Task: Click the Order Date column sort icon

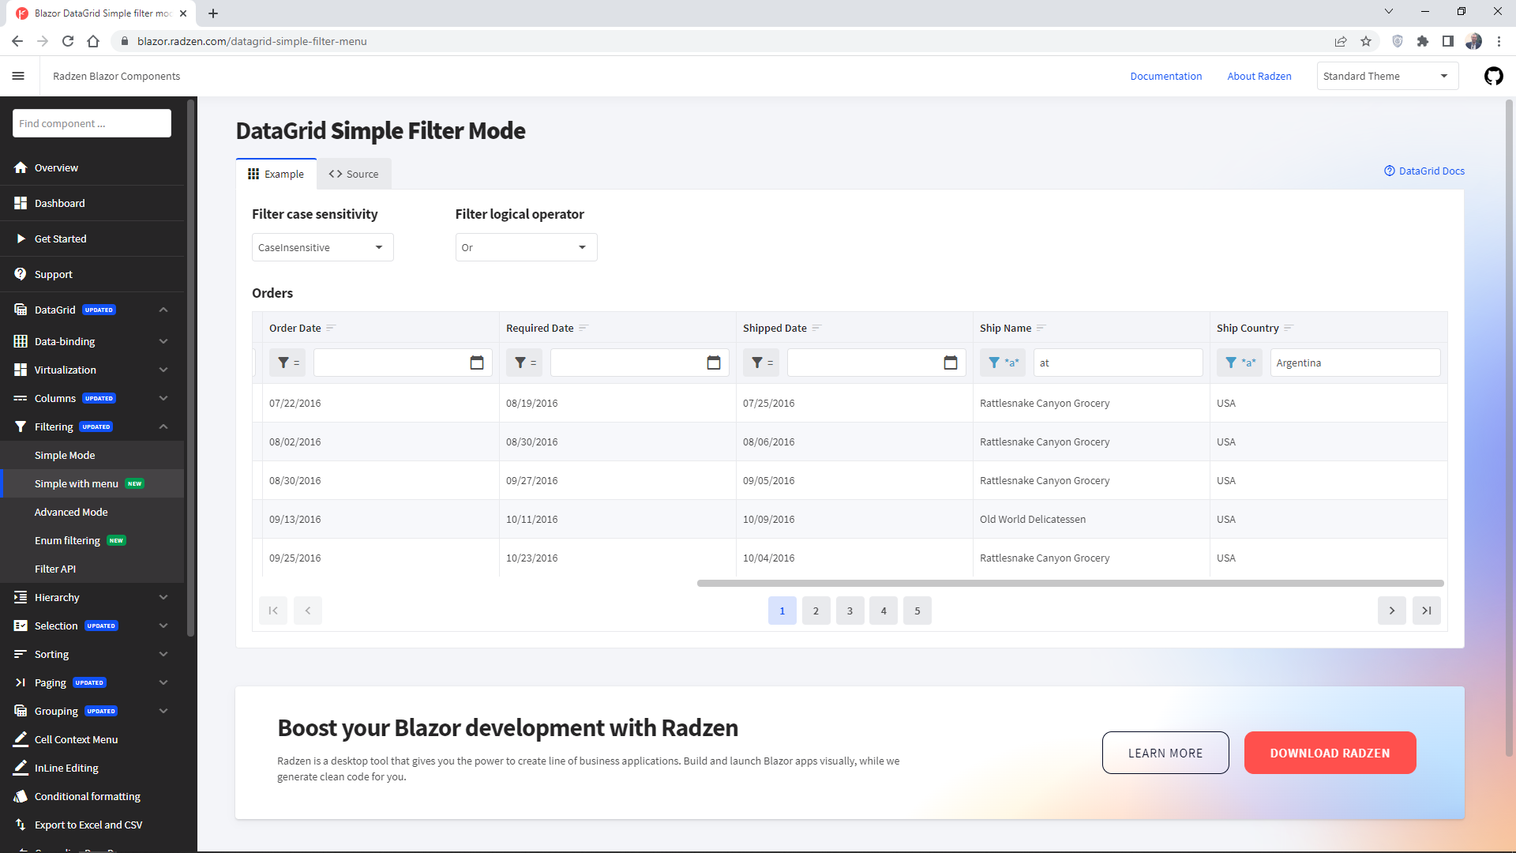Action: coord(331,328)
